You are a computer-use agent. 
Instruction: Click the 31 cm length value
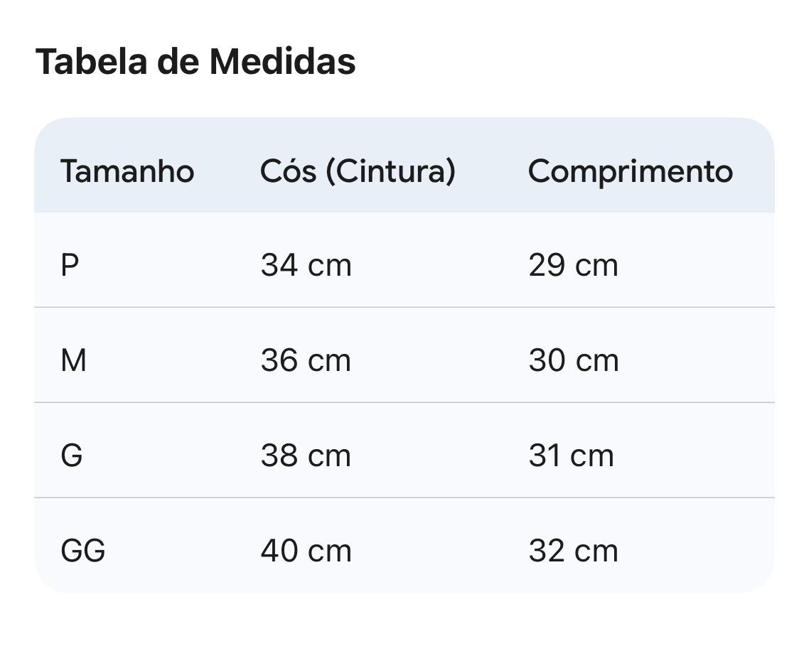coord(571,456)
